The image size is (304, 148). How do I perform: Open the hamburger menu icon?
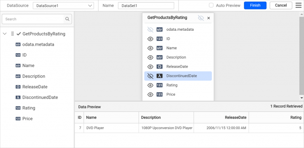click(298, 6)
